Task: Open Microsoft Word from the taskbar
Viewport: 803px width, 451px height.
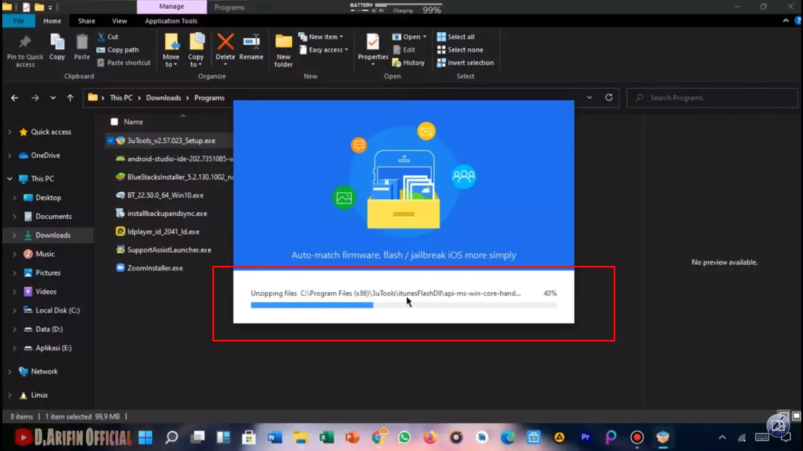Action: pos(275,437)
